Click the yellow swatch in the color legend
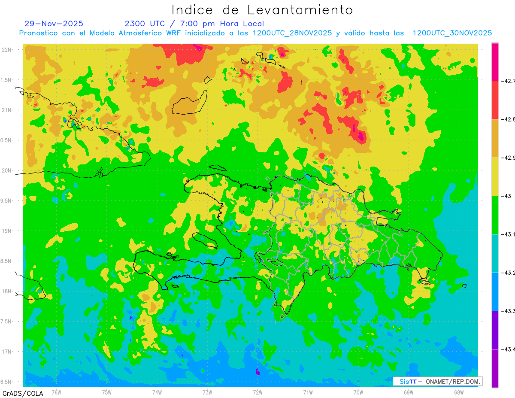Image resolution: width=515 pixels, height=398 pixels. pyautogui.click(x=495, y=176)
